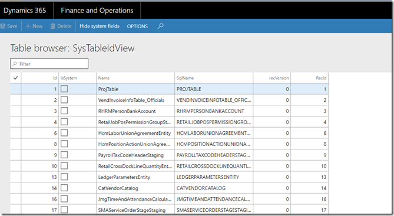The height and width of the screenshot is (216, 394).
Task: Click the recVersion column header
Action: (272, 78)
